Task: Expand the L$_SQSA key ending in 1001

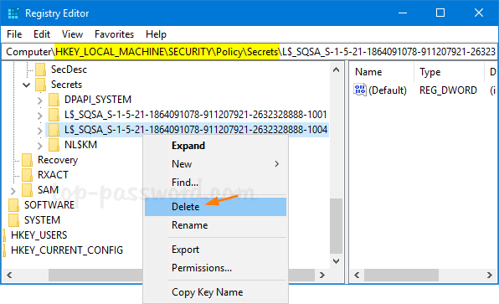Action: (x=40, y=116)
